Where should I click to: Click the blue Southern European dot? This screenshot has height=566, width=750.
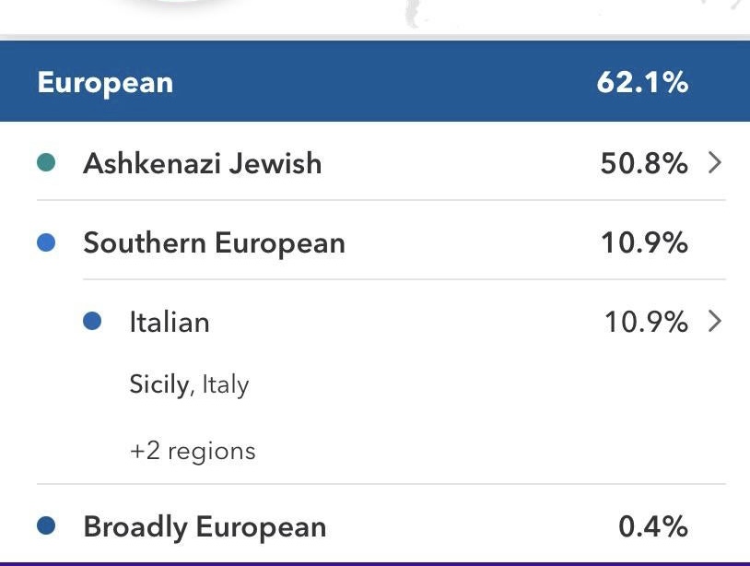coord(46,243)
